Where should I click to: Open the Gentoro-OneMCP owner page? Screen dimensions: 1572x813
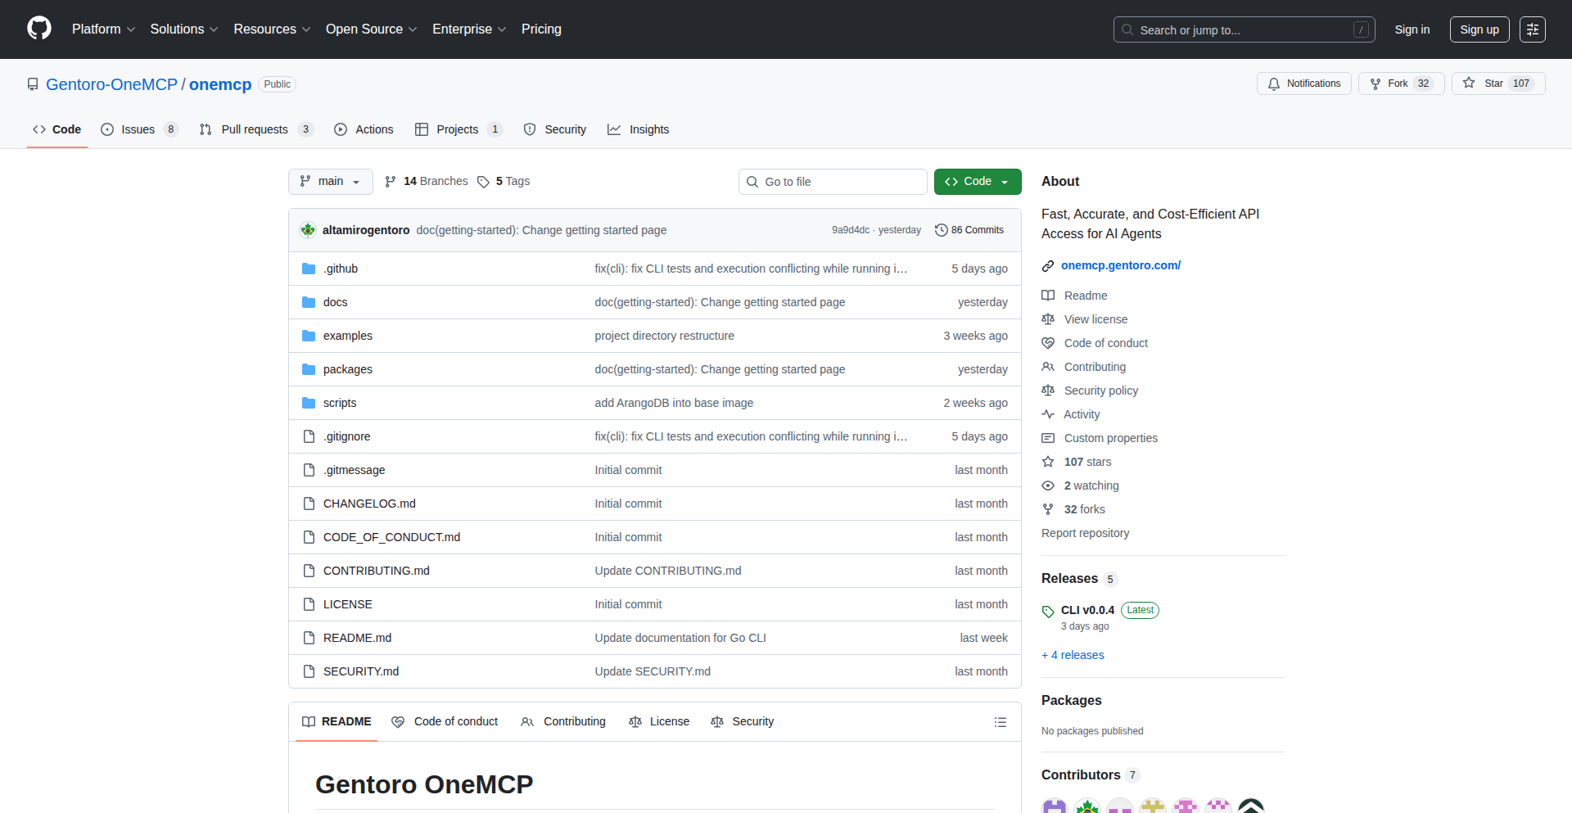coord(111,84)
